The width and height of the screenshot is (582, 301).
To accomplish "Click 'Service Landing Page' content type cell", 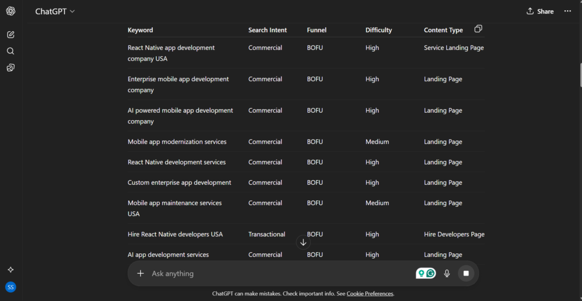I will (454, 48).
